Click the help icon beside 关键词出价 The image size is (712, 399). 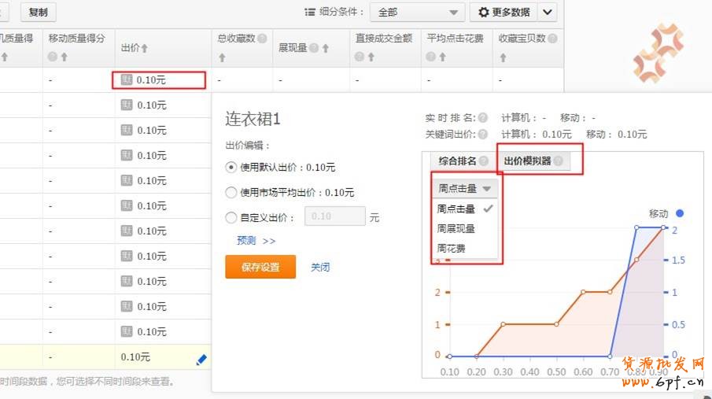click(482, 135)
